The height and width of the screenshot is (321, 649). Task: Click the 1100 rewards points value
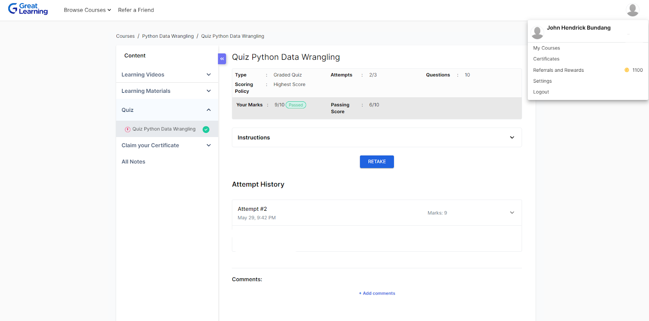(637, 70)
